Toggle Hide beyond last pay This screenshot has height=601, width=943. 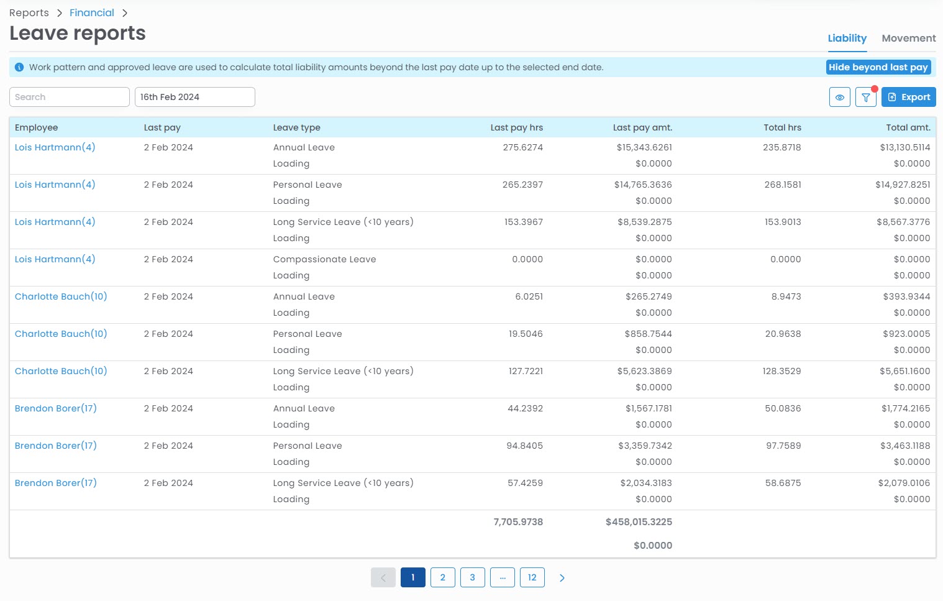click(x=878, y=67)
